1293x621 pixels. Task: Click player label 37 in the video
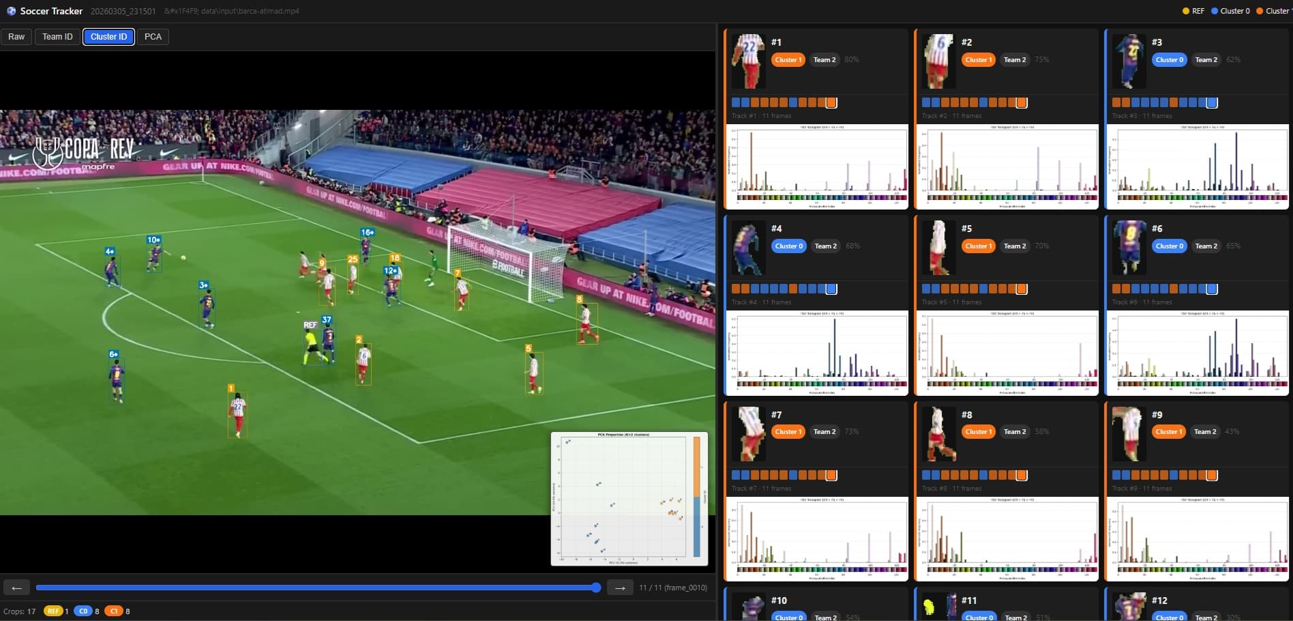327,320
